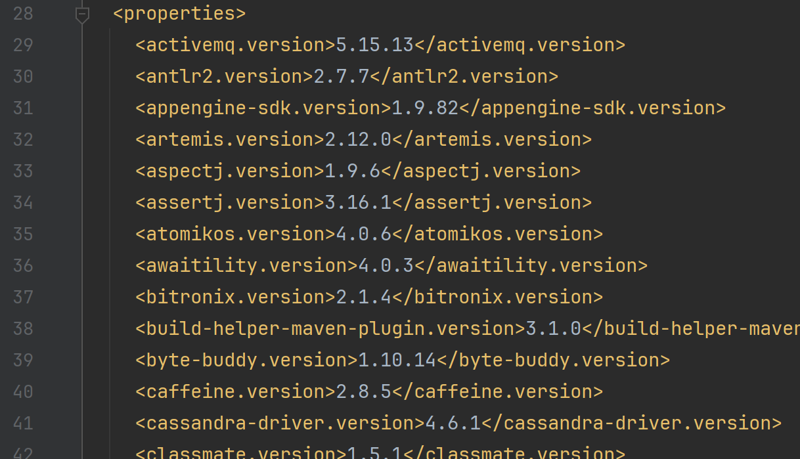
Task: Click the awaitility version value 4.0.3
Action: (x=386, y=266)
